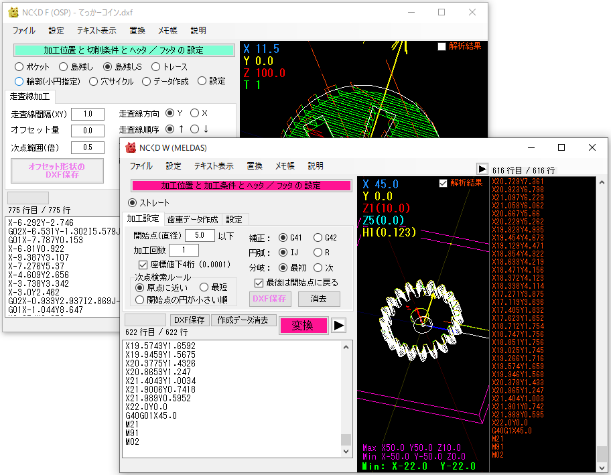
Task: Toggle 最後は開始点に戻る checkbox
Action: 259,283
